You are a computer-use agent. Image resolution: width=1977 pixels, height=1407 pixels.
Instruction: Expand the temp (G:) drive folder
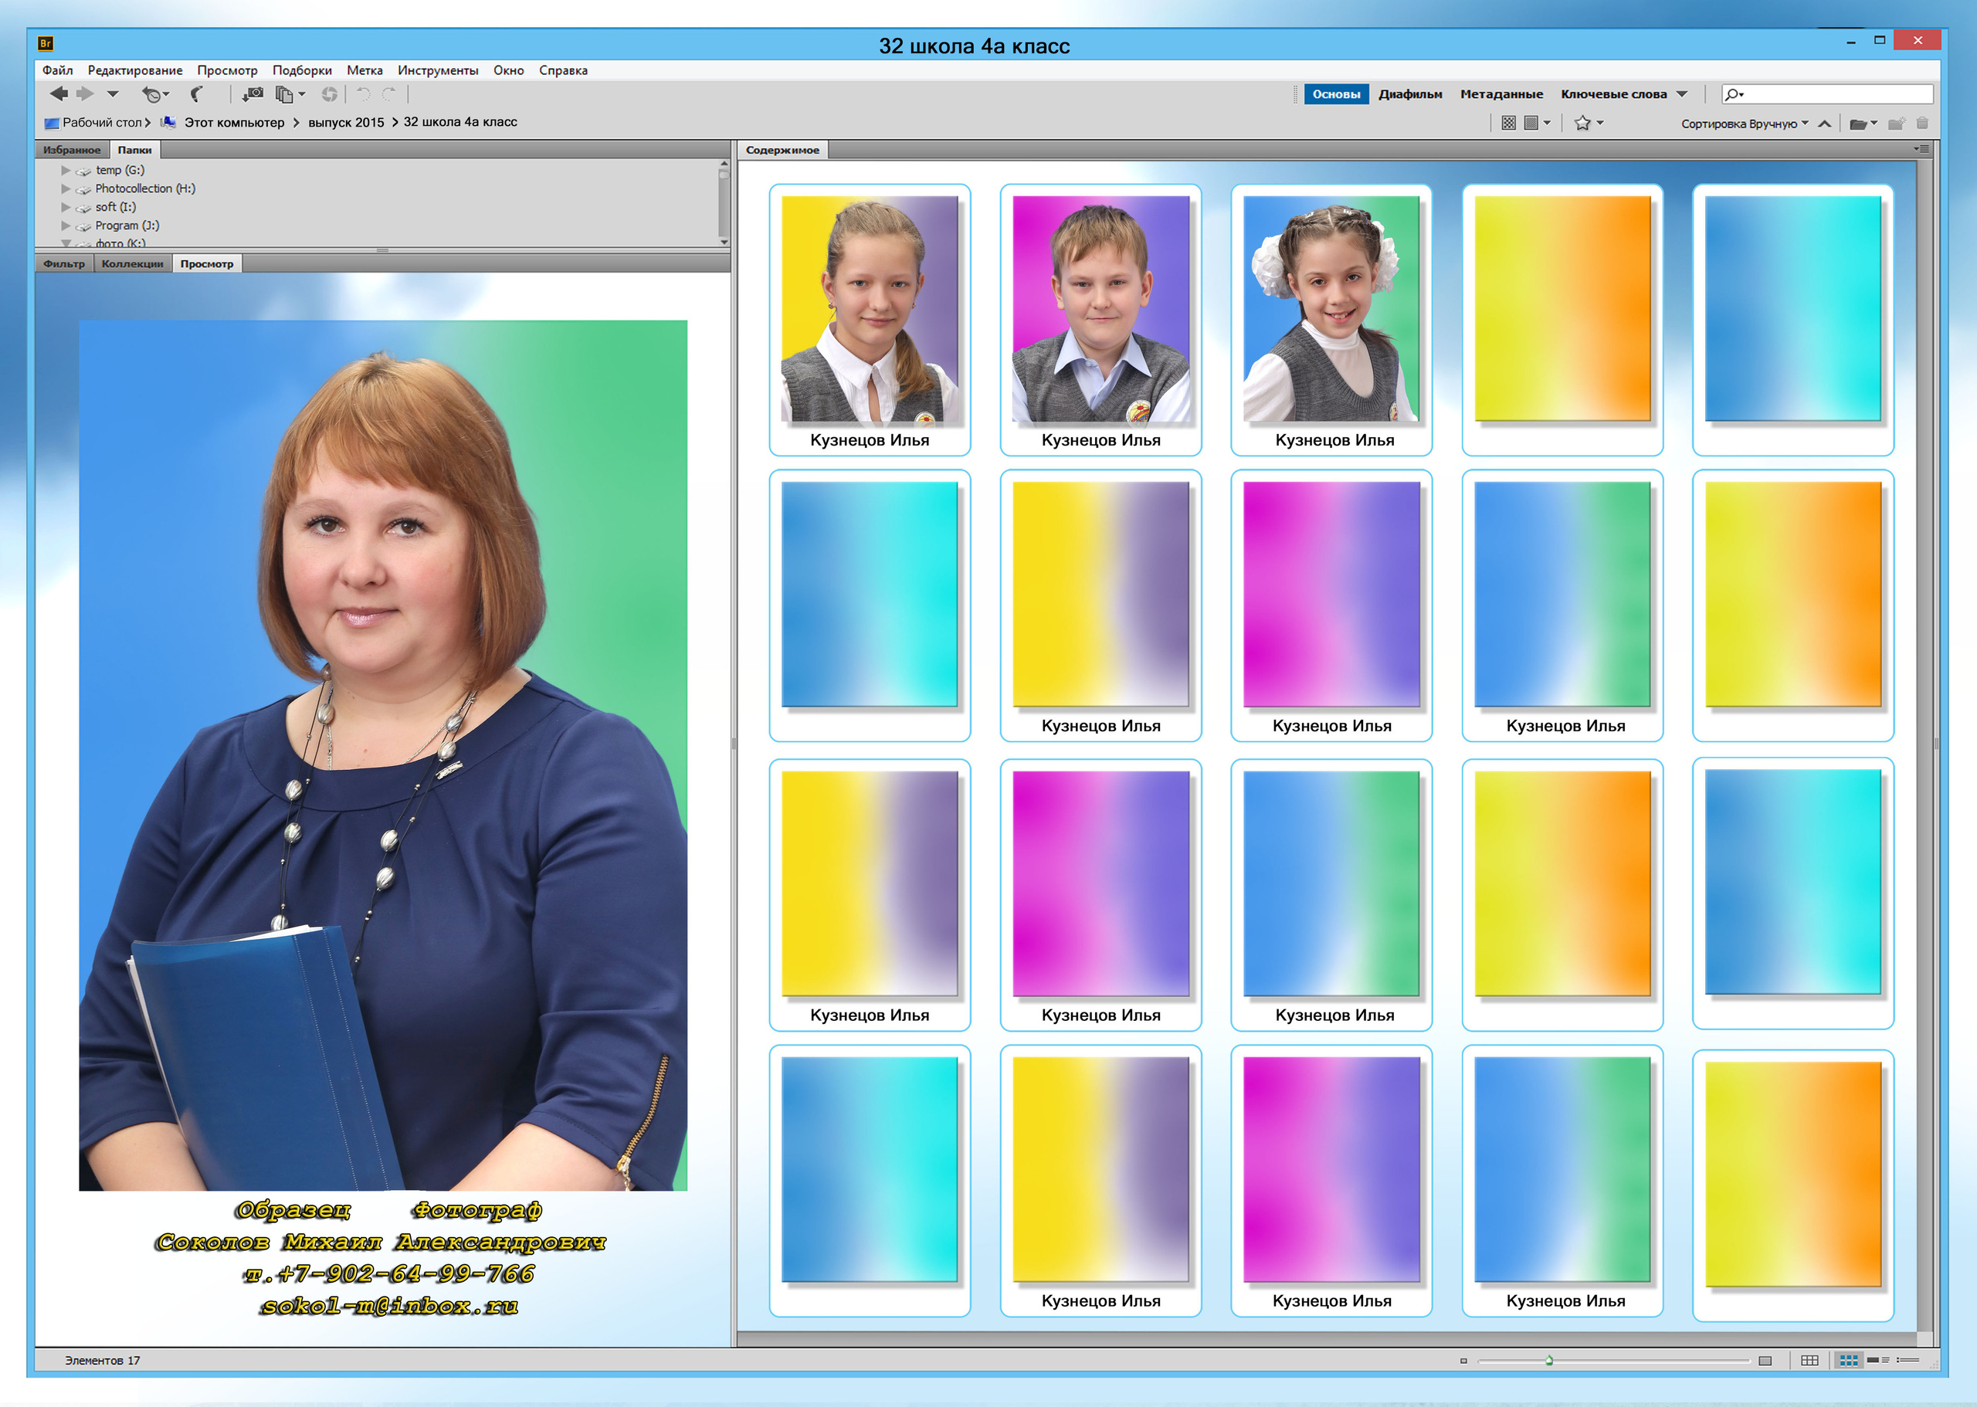tap(66, 170)
